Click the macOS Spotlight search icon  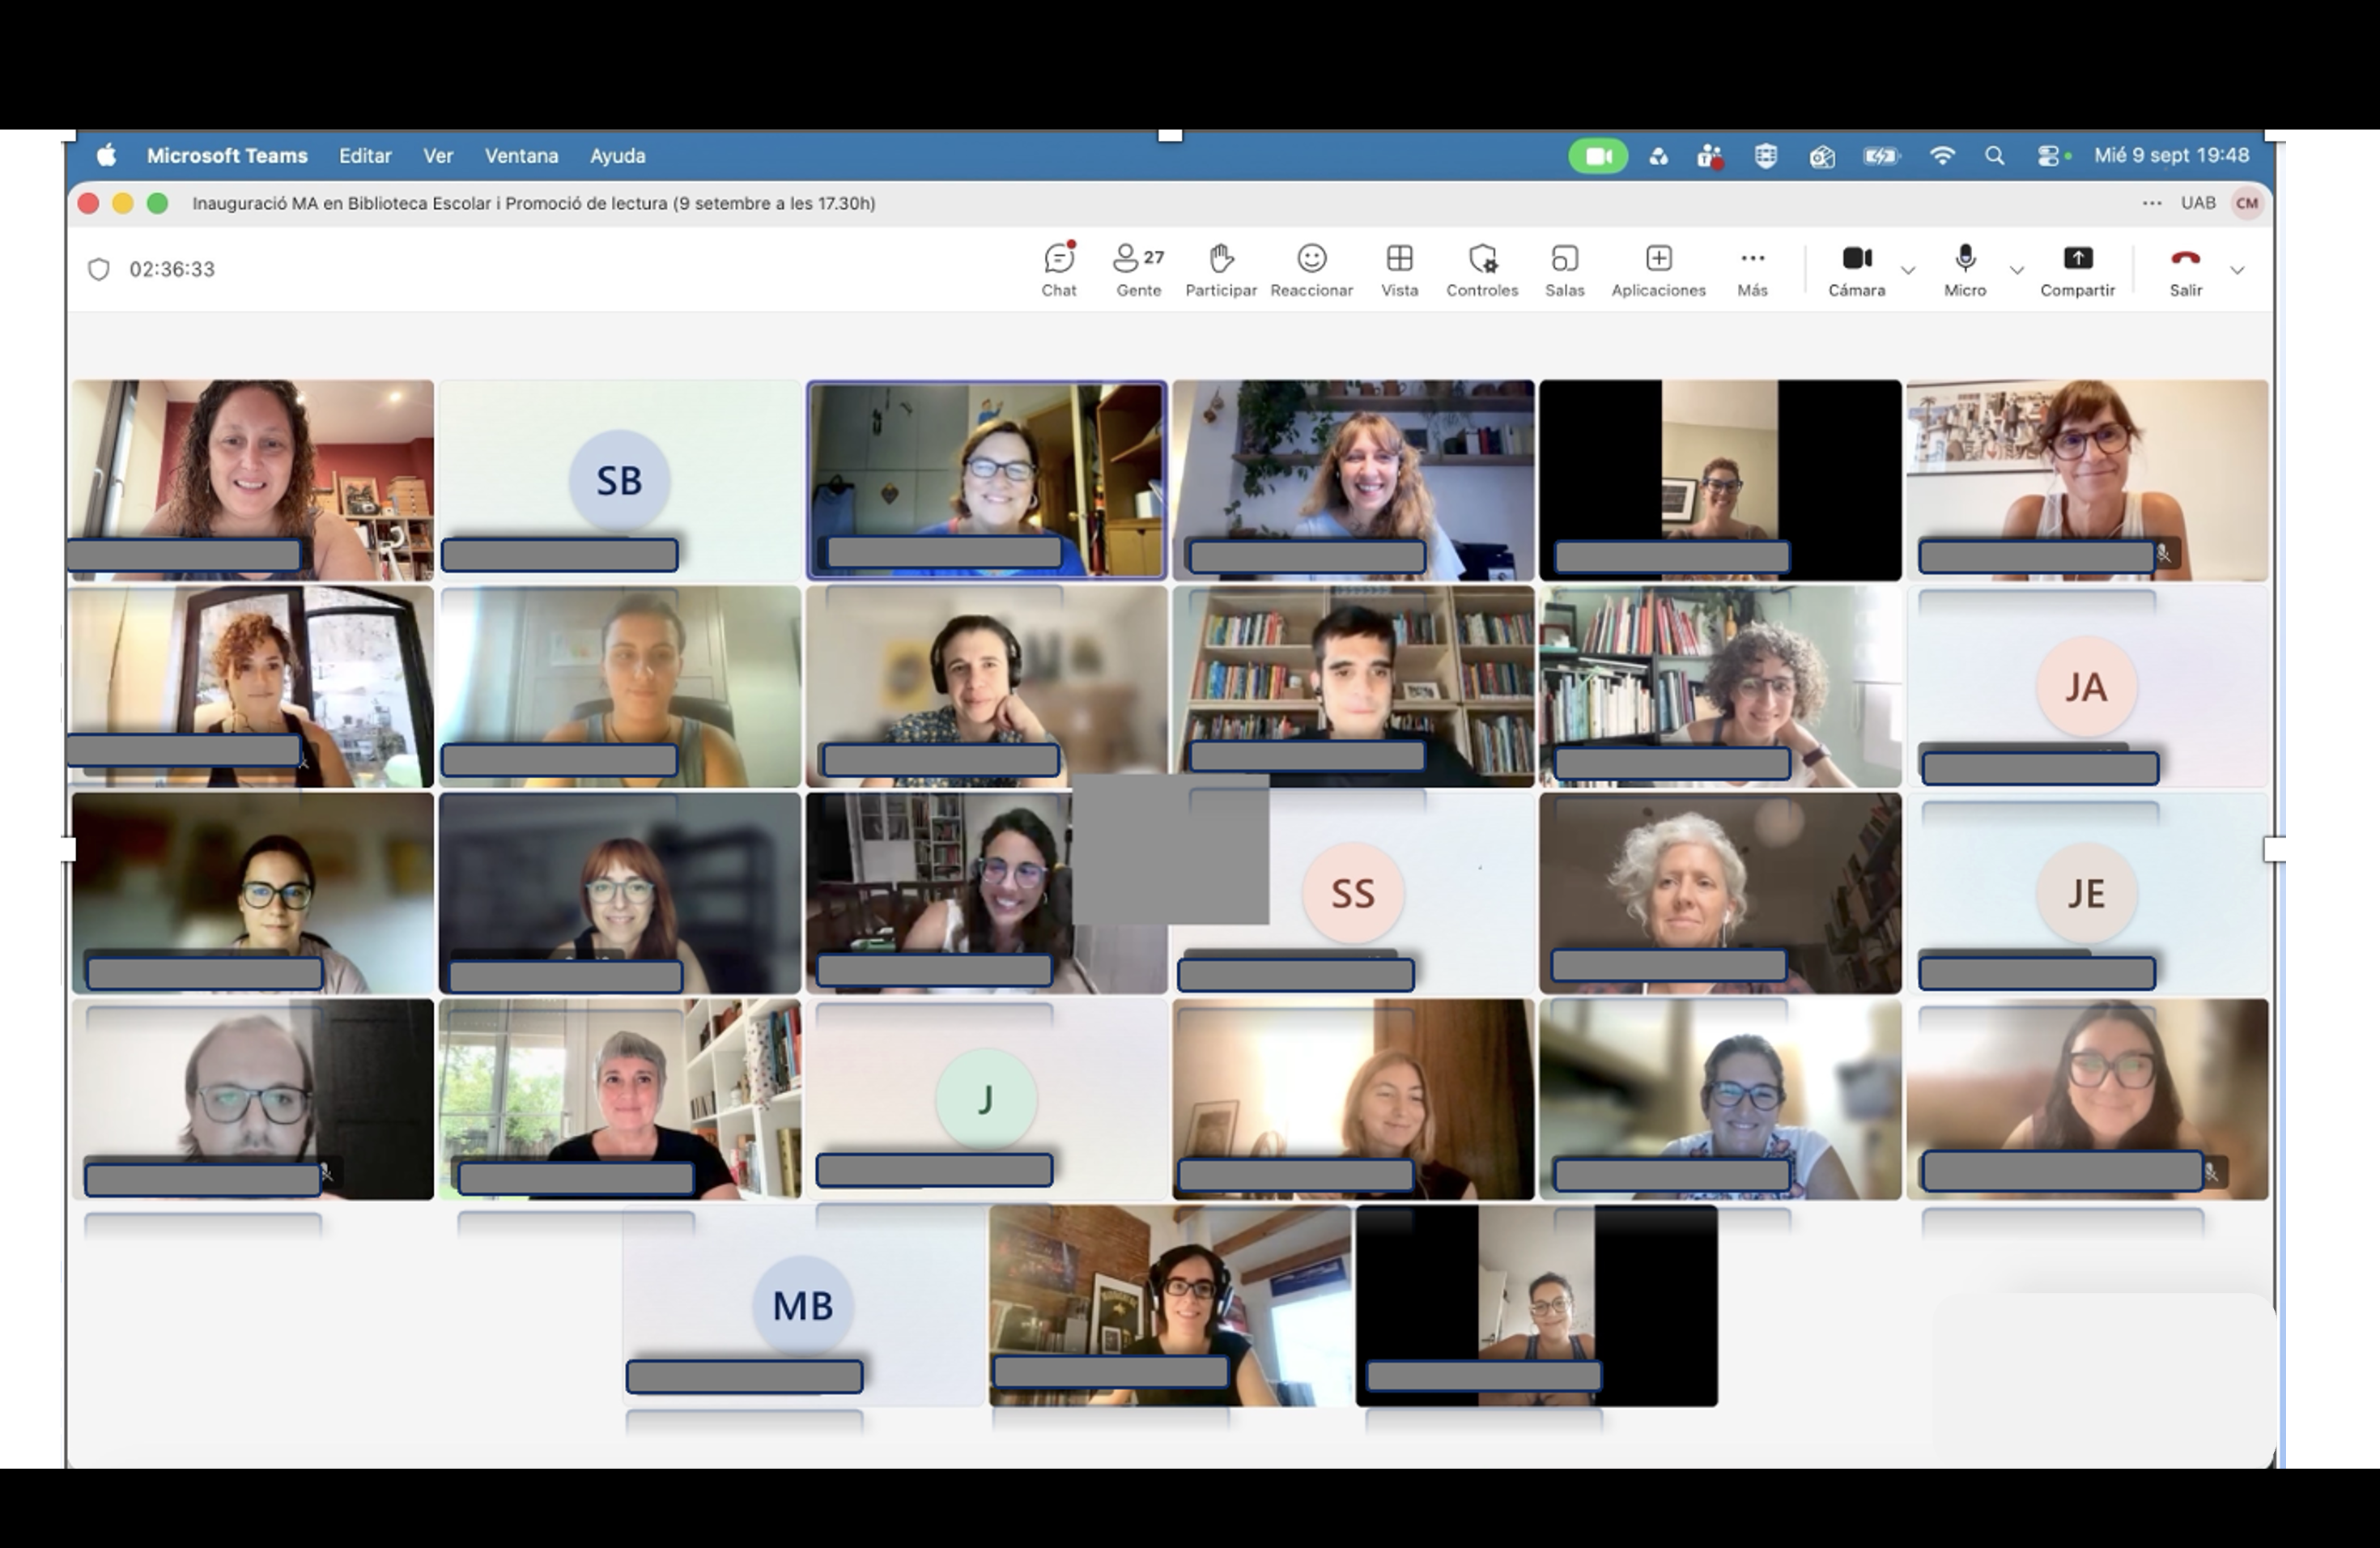pyautogui.click(x=1994, y=156)
